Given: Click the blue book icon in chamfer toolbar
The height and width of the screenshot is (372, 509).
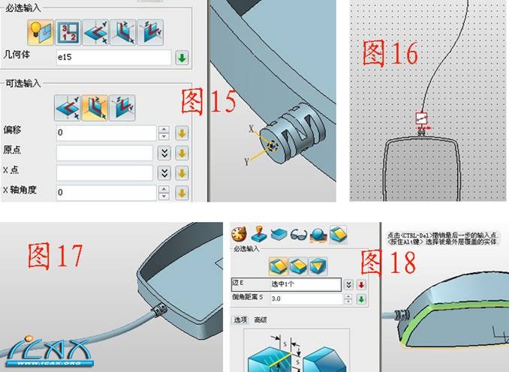Looking at the screenshot, I should pos(279,234).
